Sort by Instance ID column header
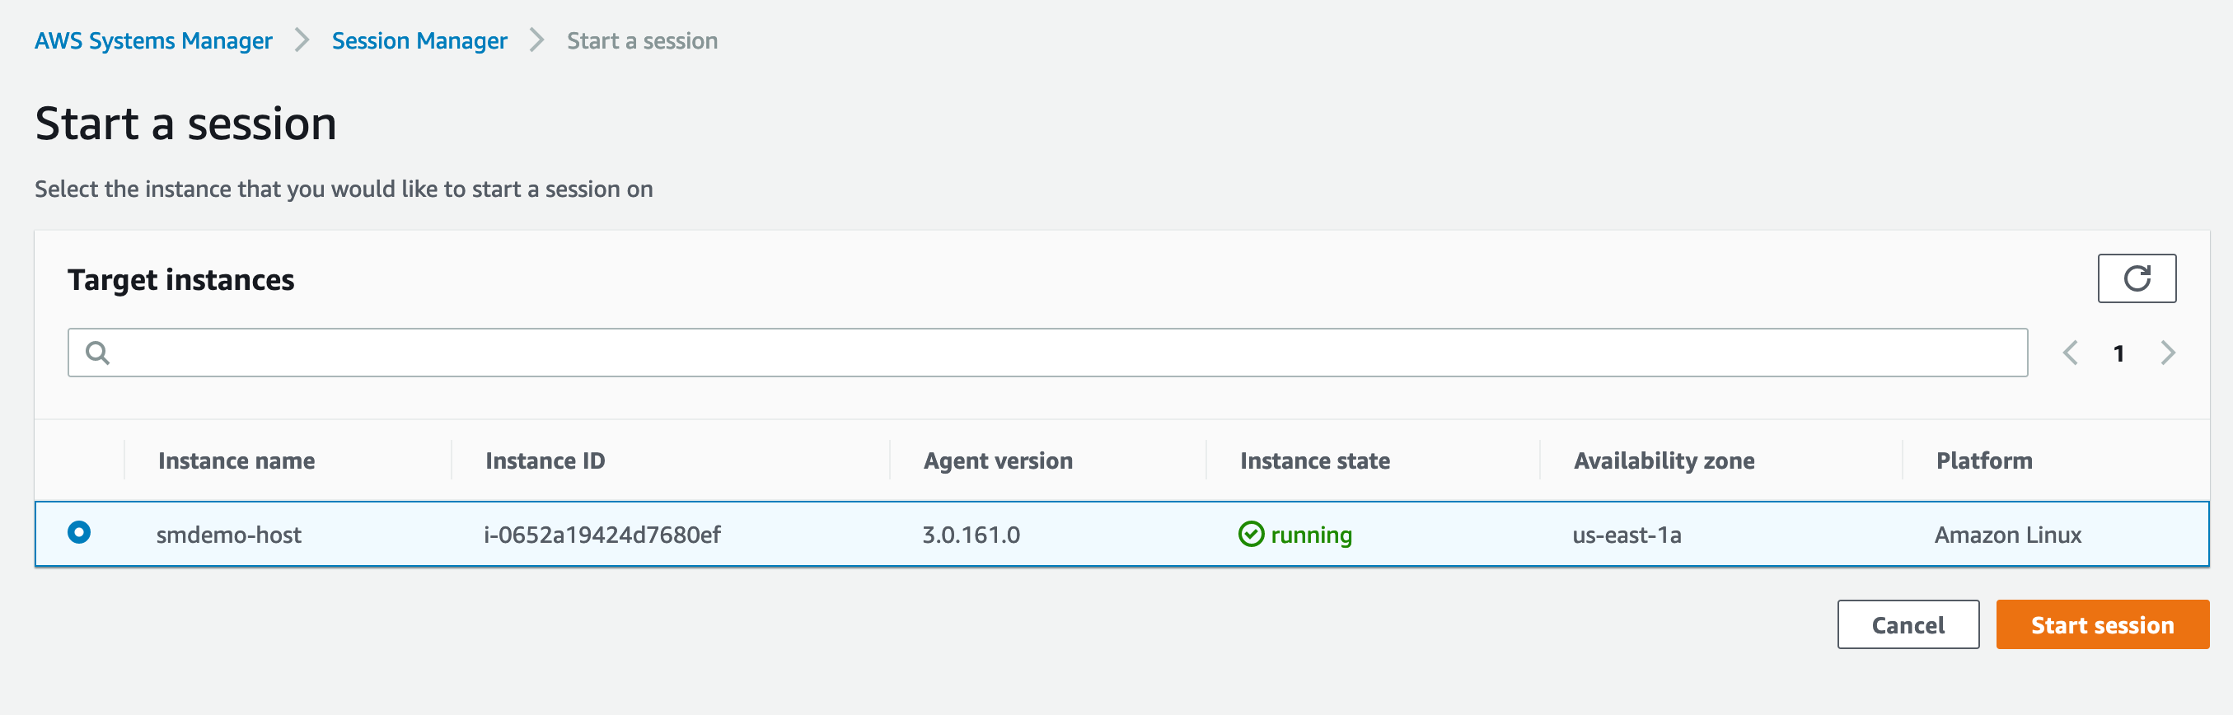Viewport: 2233px width, 715px height. (x=545, y=460)
